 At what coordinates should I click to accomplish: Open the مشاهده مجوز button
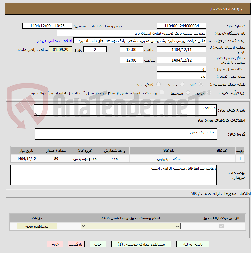tap(37, 226)
